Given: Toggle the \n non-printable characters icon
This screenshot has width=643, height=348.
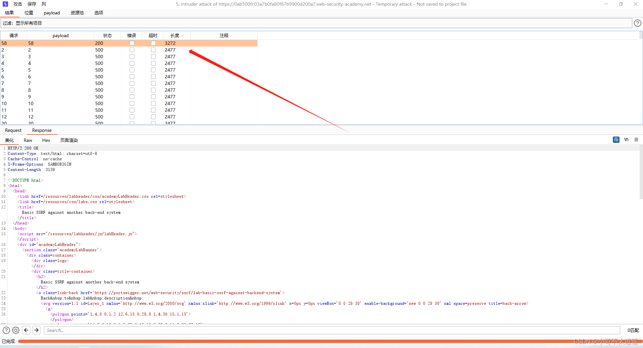Looking at the screenshot, I should point(626,140).
